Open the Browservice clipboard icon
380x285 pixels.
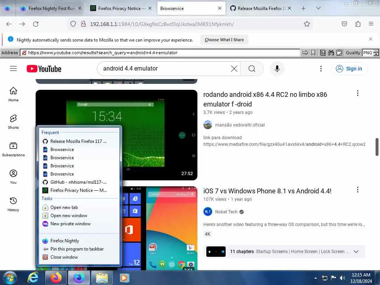[x=339, y=53]
